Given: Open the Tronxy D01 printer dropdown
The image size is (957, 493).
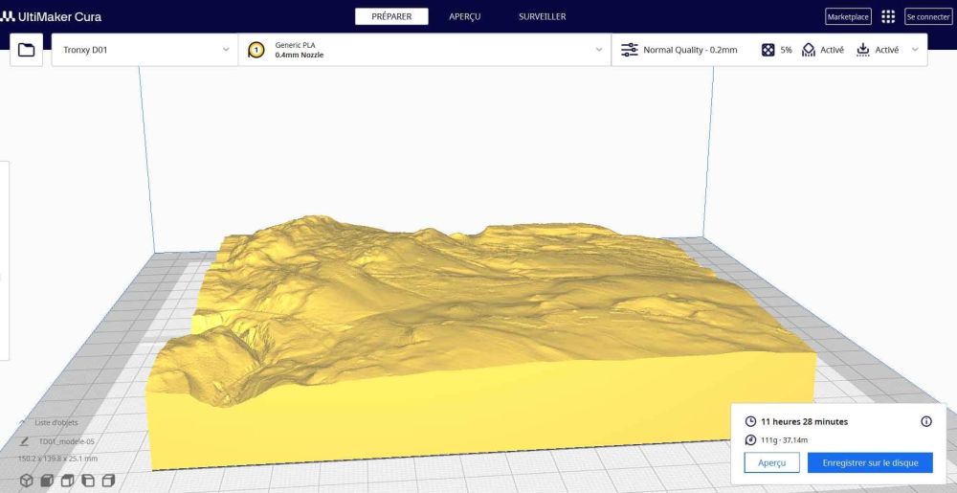Looking at the screenshot, I should [x=145, y=50].
